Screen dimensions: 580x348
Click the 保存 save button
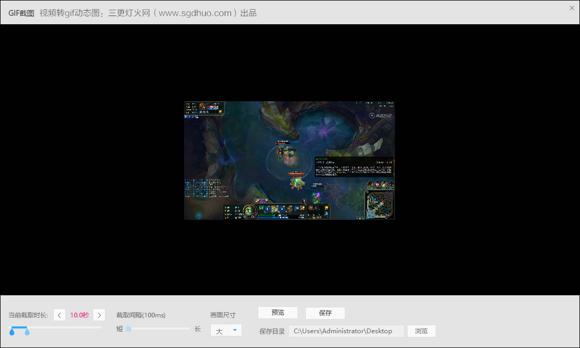pos(325,313)
